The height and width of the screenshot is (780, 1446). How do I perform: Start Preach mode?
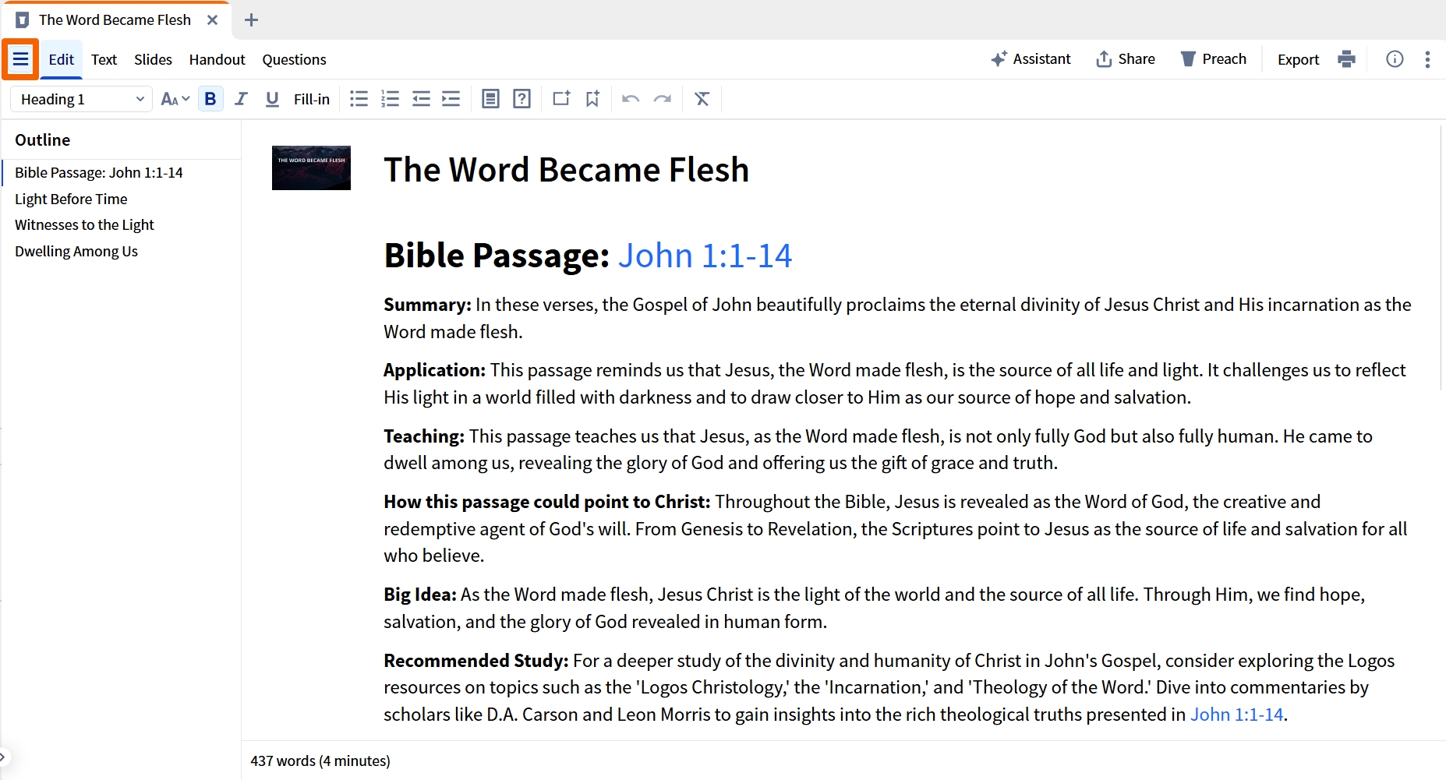coord(1213,59)
